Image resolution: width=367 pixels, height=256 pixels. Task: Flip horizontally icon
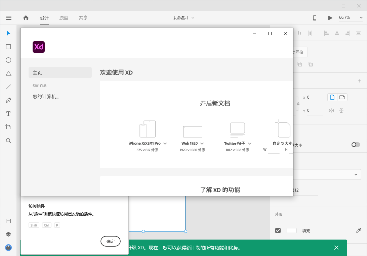331,110
